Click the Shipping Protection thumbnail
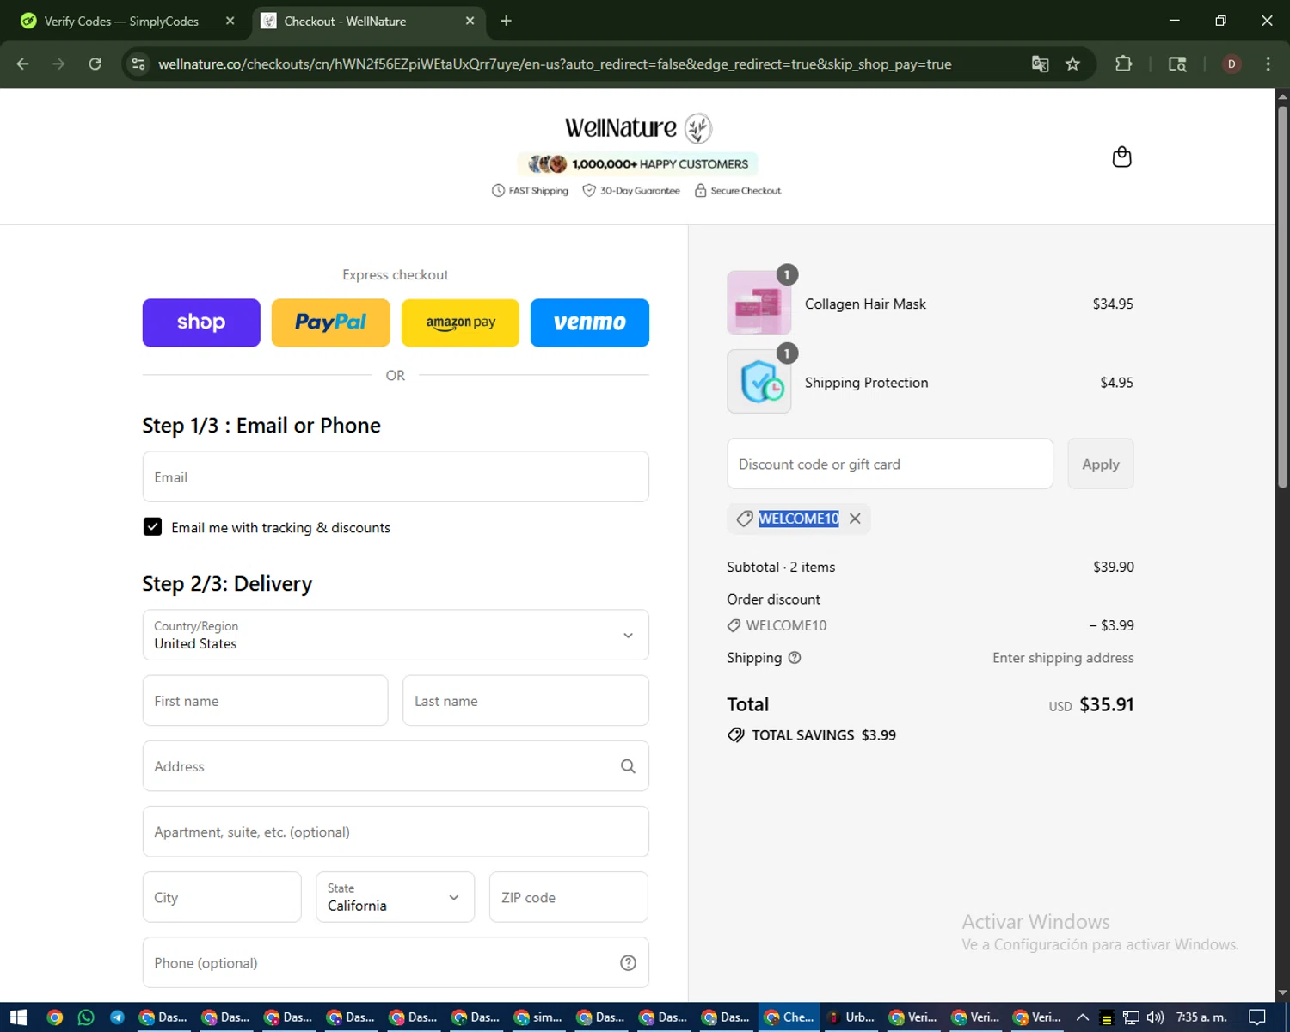 tap(759, 381)
